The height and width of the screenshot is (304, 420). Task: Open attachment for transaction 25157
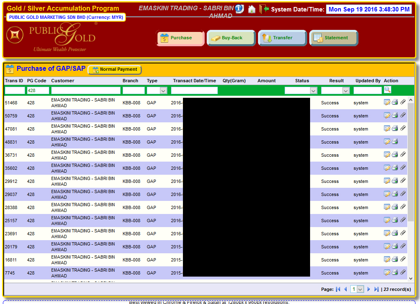pyautogui.click(x=403, y=220)
